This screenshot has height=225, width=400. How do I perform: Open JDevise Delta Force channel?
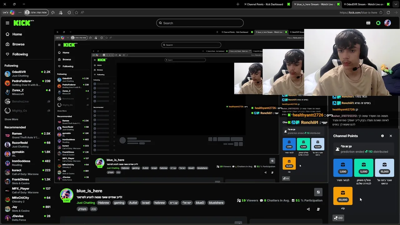[x=27, y=218]
